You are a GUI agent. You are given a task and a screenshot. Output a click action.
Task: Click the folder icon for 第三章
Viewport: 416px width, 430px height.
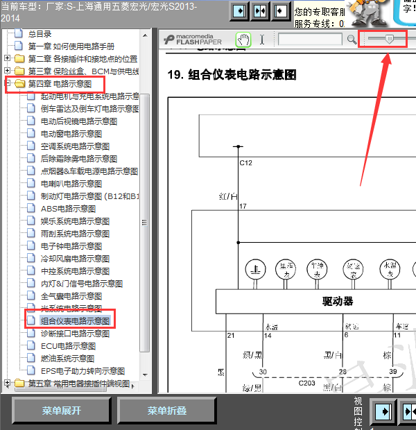coord(19,71)
